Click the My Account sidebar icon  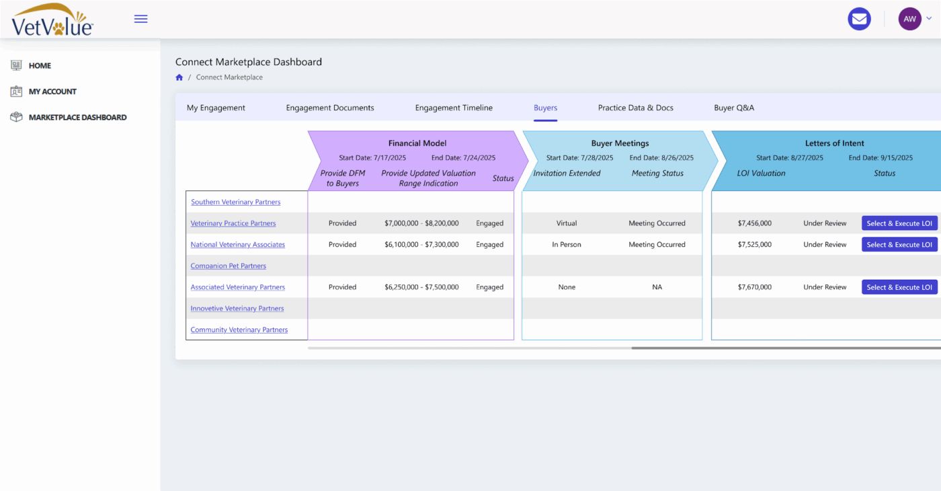click(x=17, y=91)
